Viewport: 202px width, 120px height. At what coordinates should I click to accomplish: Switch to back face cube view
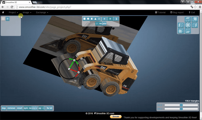click(x=195, y=20)
